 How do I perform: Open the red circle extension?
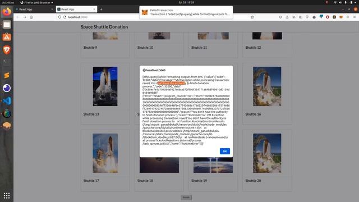point(328,17)
